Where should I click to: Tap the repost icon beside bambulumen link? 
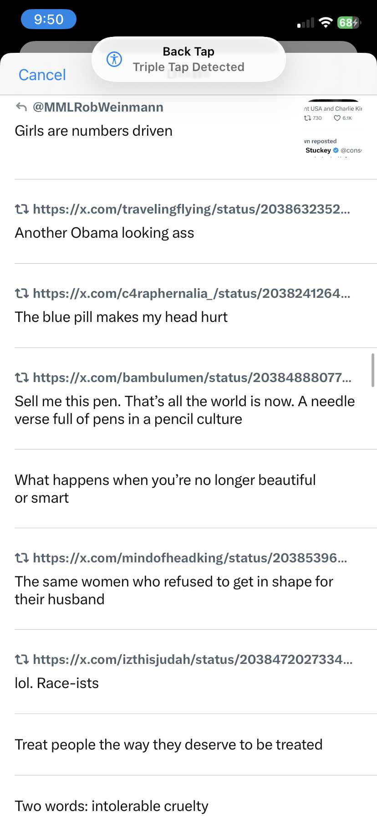pos(22,377)
